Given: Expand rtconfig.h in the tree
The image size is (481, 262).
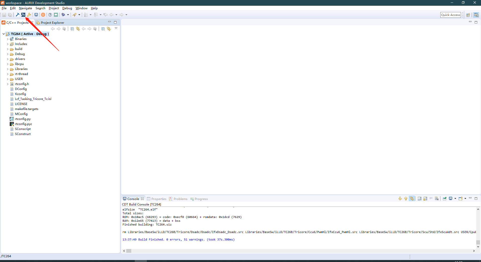Looking at the screenshot, I should click(x=8, y=84).
